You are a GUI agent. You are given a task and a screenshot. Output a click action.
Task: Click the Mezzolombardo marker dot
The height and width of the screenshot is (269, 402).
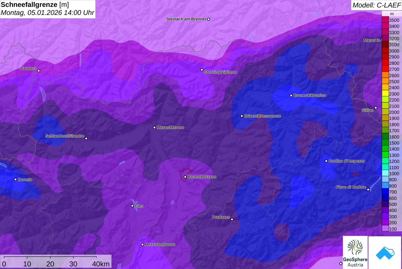(142, 245)
